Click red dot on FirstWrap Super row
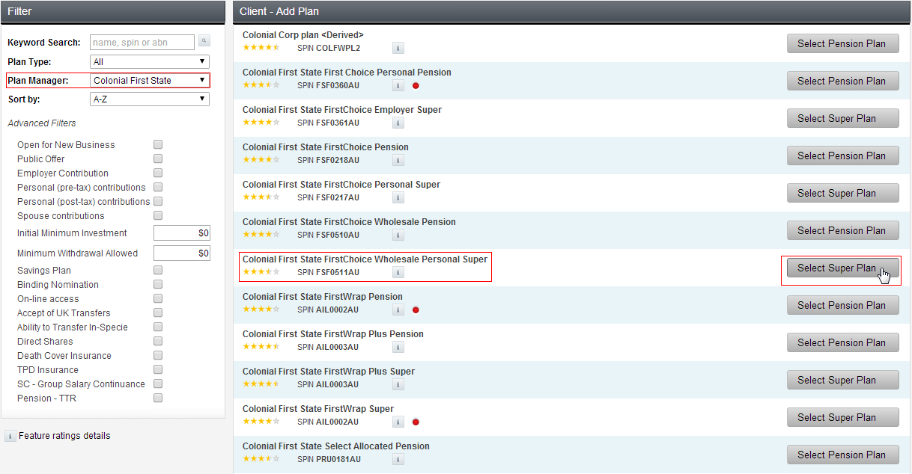The width and height of the screenshot is (912, 474). pyautogui.click(x=416, y=422)
